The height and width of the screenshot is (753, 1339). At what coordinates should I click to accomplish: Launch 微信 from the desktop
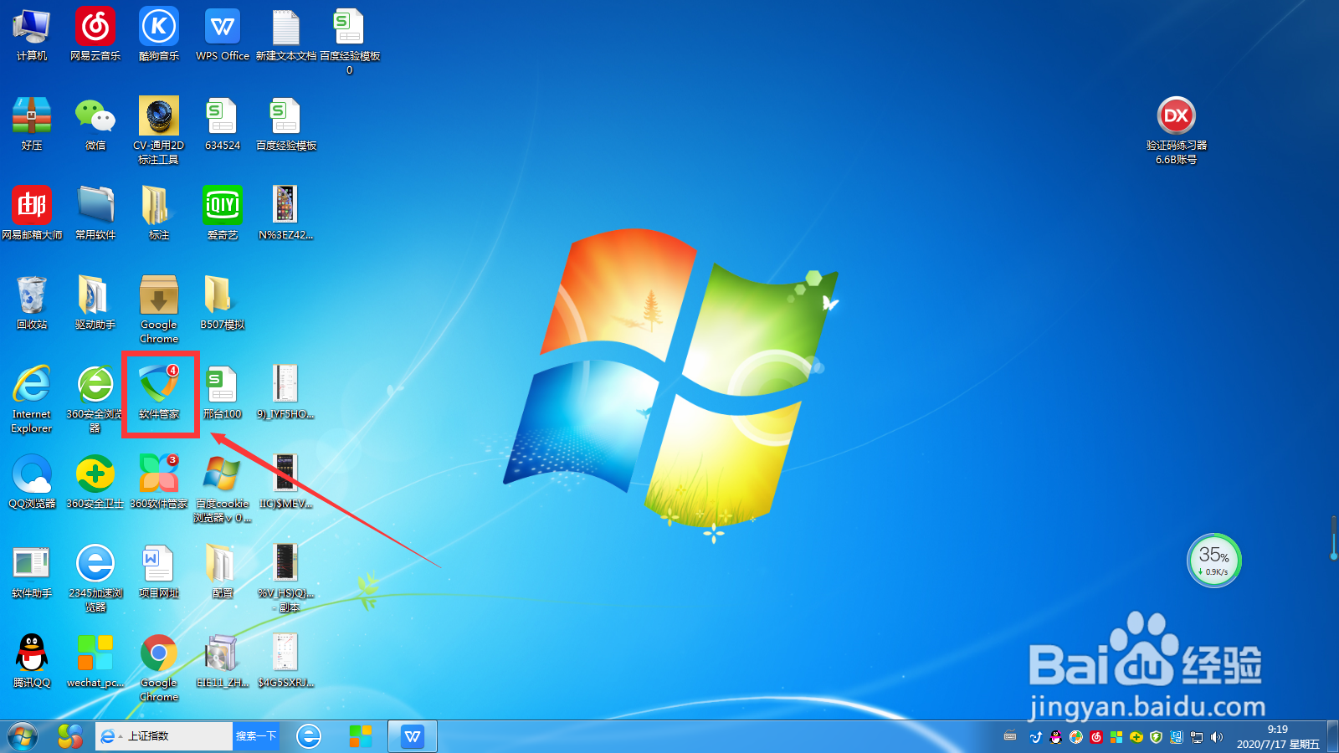point(95,125)
